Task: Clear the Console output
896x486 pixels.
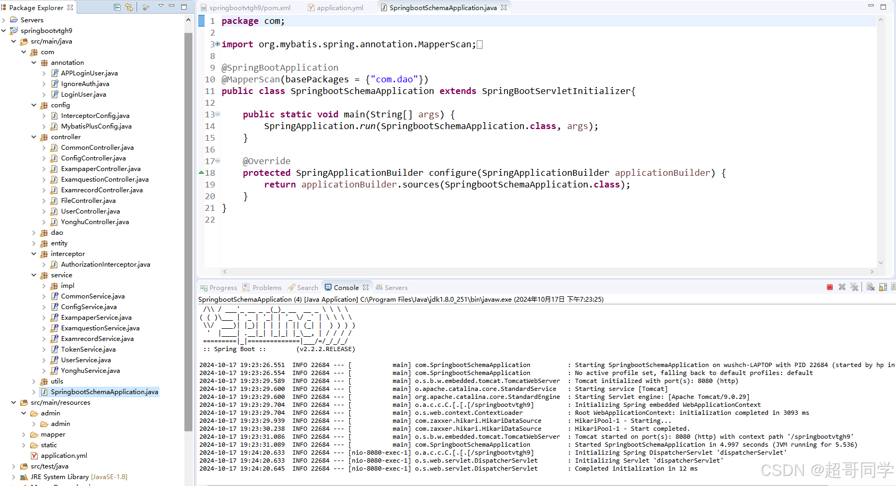Action: 870,287
